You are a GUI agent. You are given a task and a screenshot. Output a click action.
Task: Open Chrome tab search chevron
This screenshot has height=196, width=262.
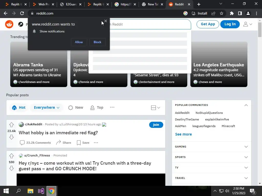tap(221, 4)
